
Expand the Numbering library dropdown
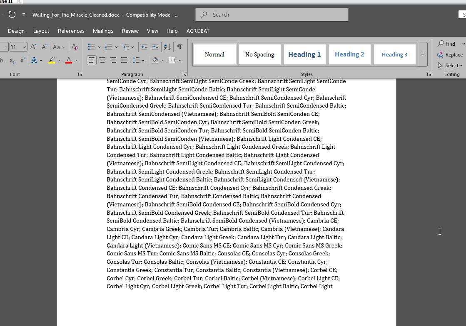click(116, 47)
